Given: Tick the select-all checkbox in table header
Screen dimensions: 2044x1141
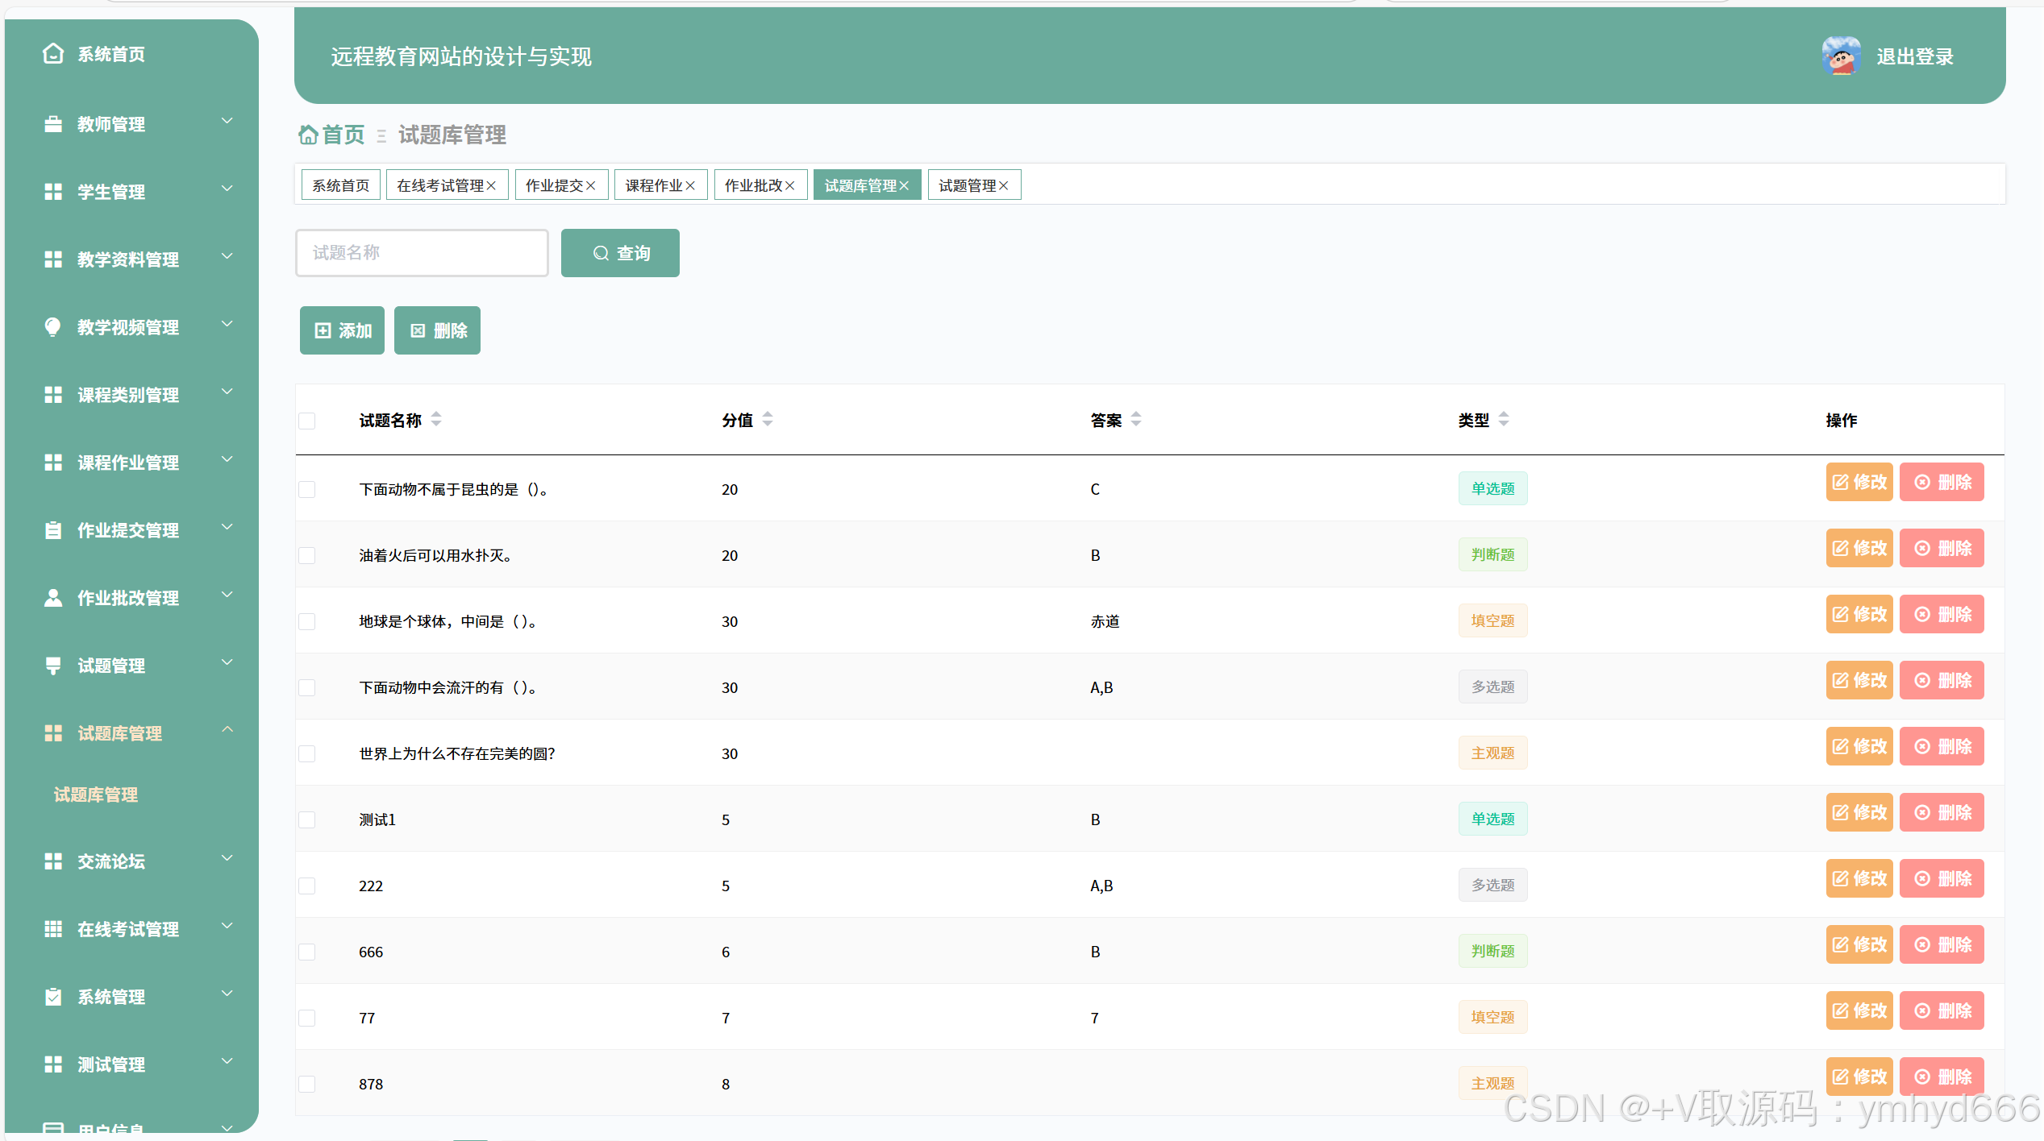Looking at the screenshot, I should click(307, 421).
